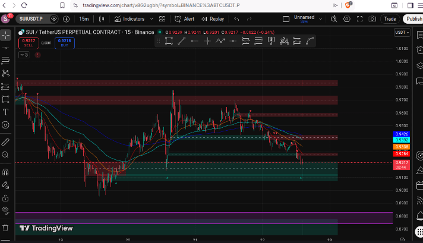Open the watchlist panel in right sidebar

[419, 35]
